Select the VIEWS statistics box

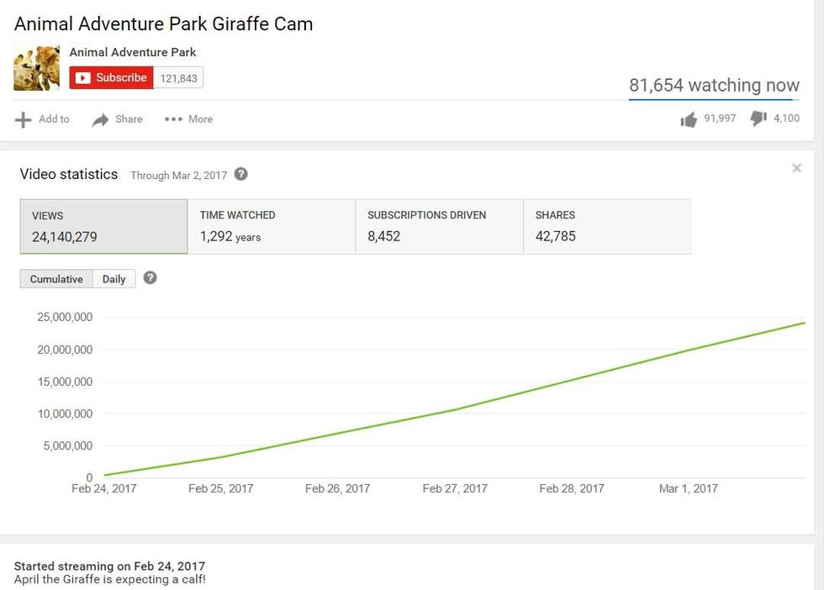[103, 226]
